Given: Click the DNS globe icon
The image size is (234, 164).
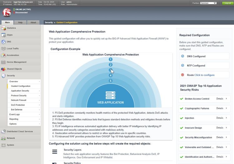Looking at the screenshot, I should (x=3, y=42).
